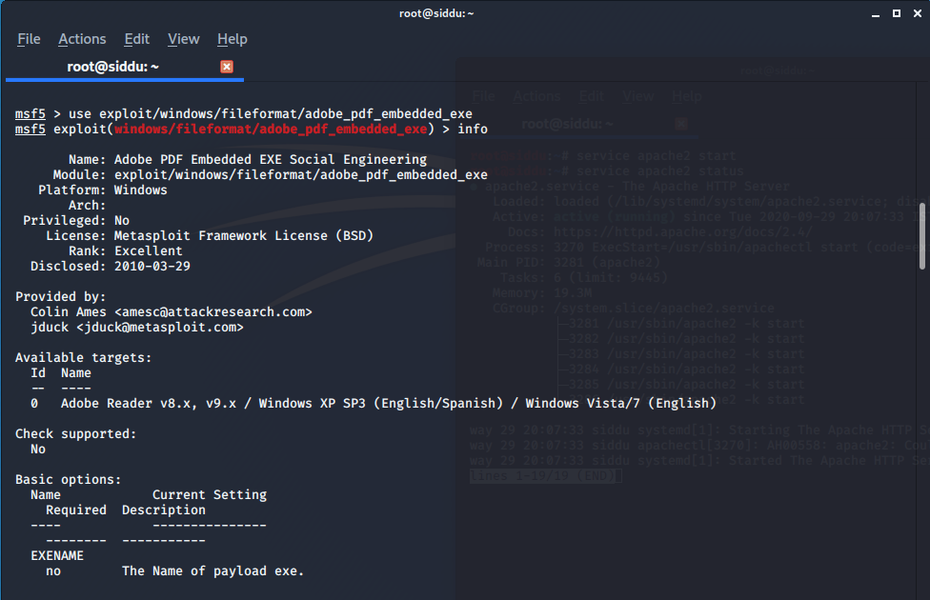
Task: Click the 'Current Setting' column header
Action: 210,495
